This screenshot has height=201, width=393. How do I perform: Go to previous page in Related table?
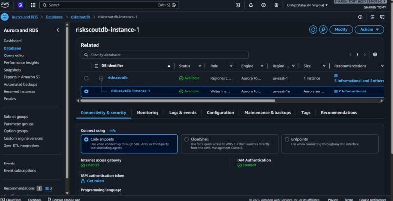tap(350, 55)
